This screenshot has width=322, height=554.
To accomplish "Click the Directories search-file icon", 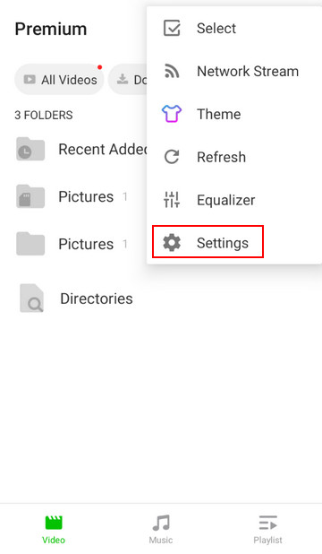I will click(31, 299).
